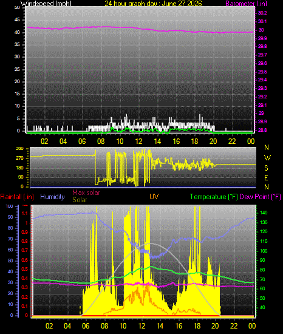
Task: Select 180 on the wind direction axis
Action: click(19, 168)
